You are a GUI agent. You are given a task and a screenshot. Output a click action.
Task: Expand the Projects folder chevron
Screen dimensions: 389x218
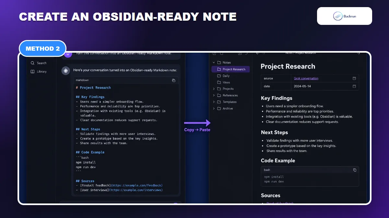tap(214, 89)
